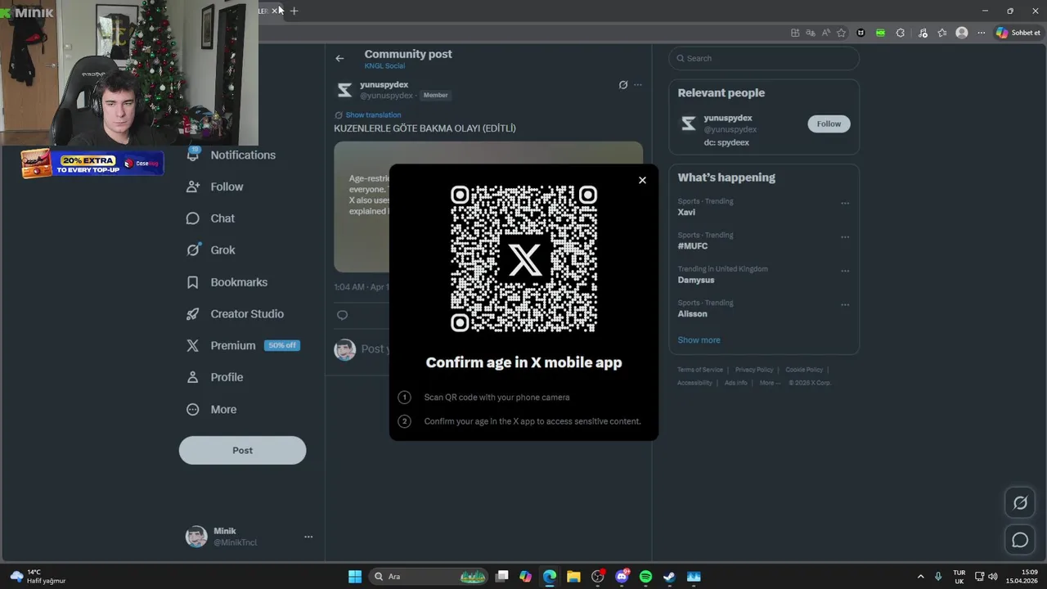1047x589 pixels.
Task: Click Show more under What's happening
Action: 699,340
